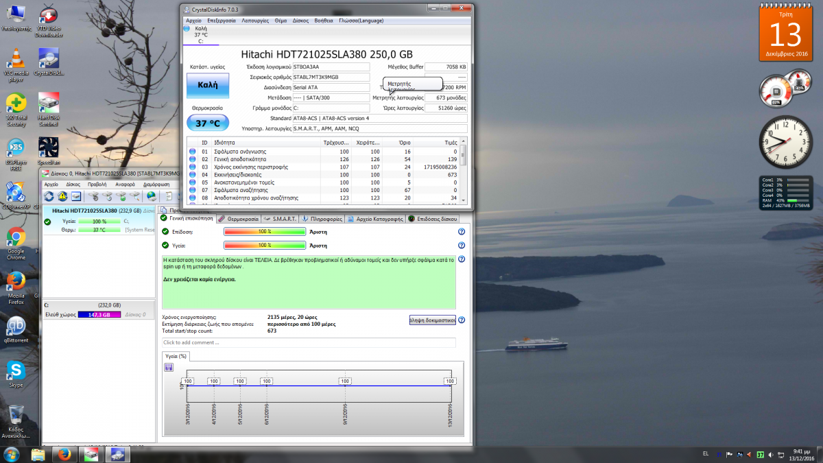This screenshot has height=463, width=823.
Task: Click the Επίδοση 100 % performance bar
Action: [265, 232]
